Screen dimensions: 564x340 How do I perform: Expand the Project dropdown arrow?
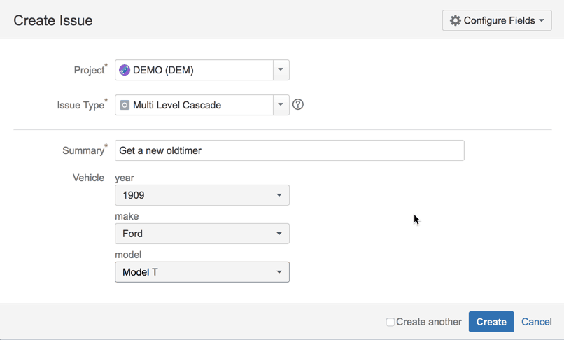click(x=281, y=70)
